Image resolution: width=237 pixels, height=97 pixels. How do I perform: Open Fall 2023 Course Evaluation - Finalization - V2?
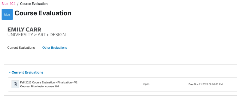pos(49,82)
